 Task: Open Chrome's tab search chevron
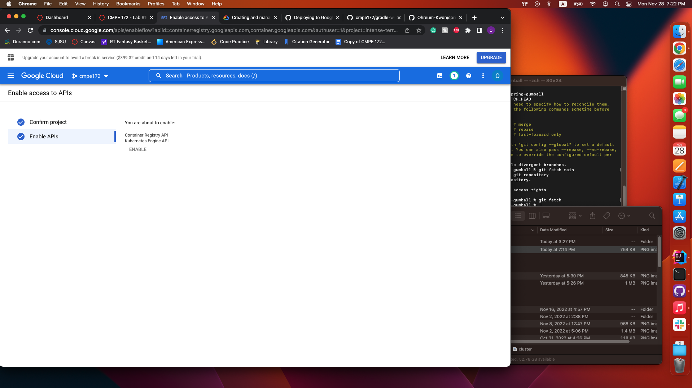(x=502, y=17)
